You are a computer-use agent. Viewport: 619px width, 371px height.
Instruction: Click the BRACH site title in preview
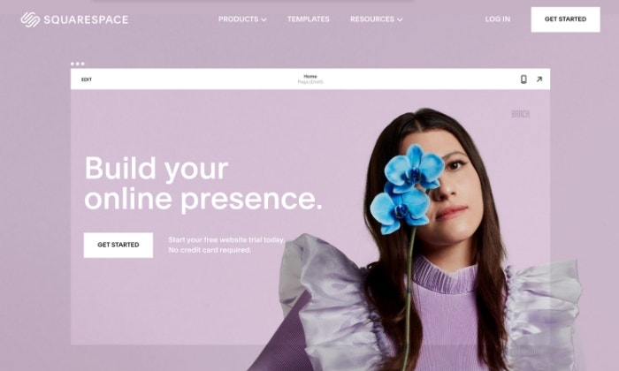(x=520, y=114)
